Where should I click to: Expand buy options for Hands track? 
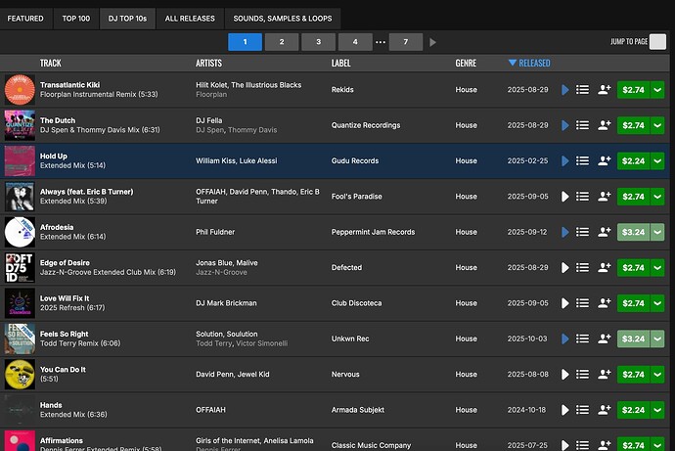pyautogui.click(x=657, y=410)
